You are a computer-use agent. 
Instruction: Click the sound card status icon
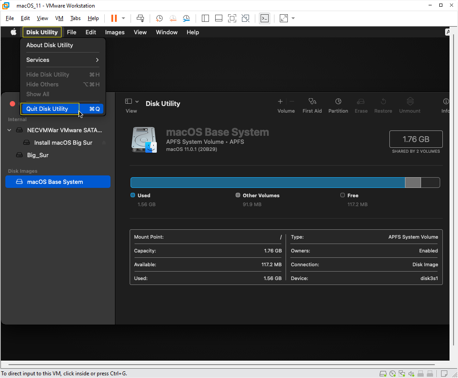click(411, 374)
